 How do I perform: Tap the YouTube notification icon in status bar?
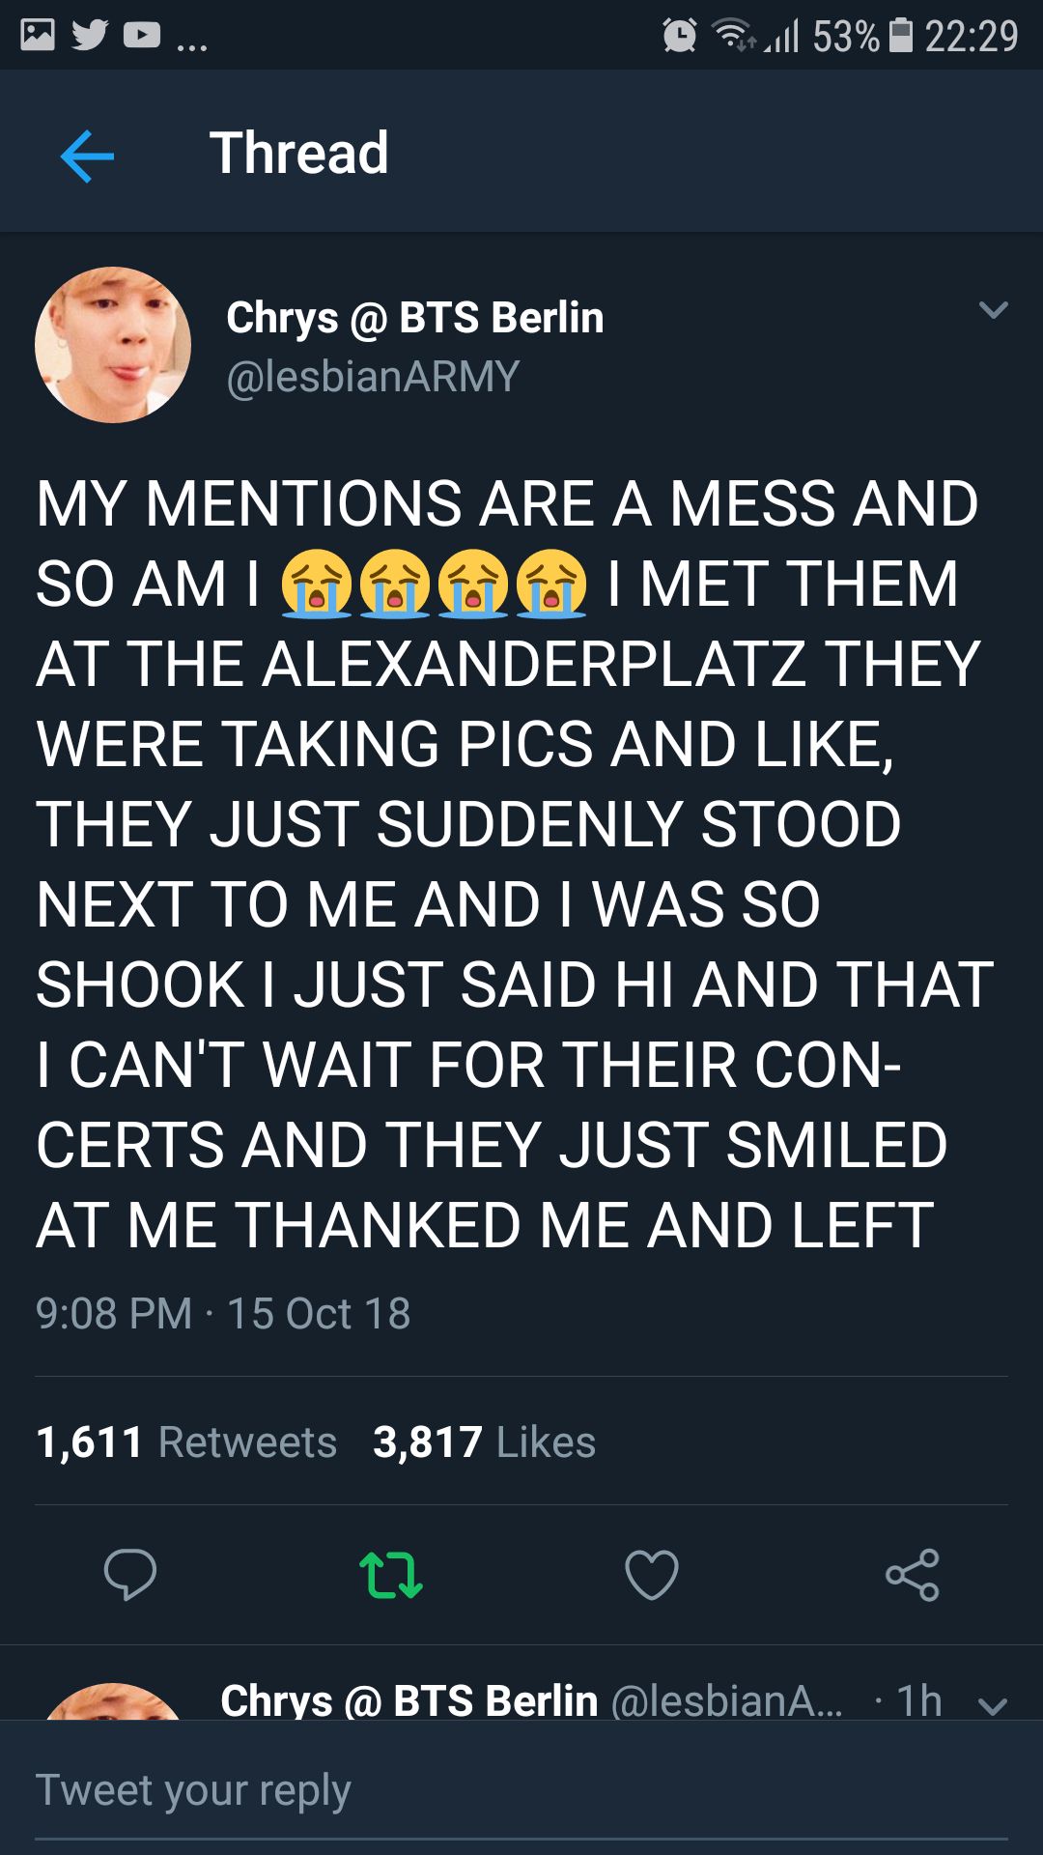pyautogui.click(x=142, y=36)
